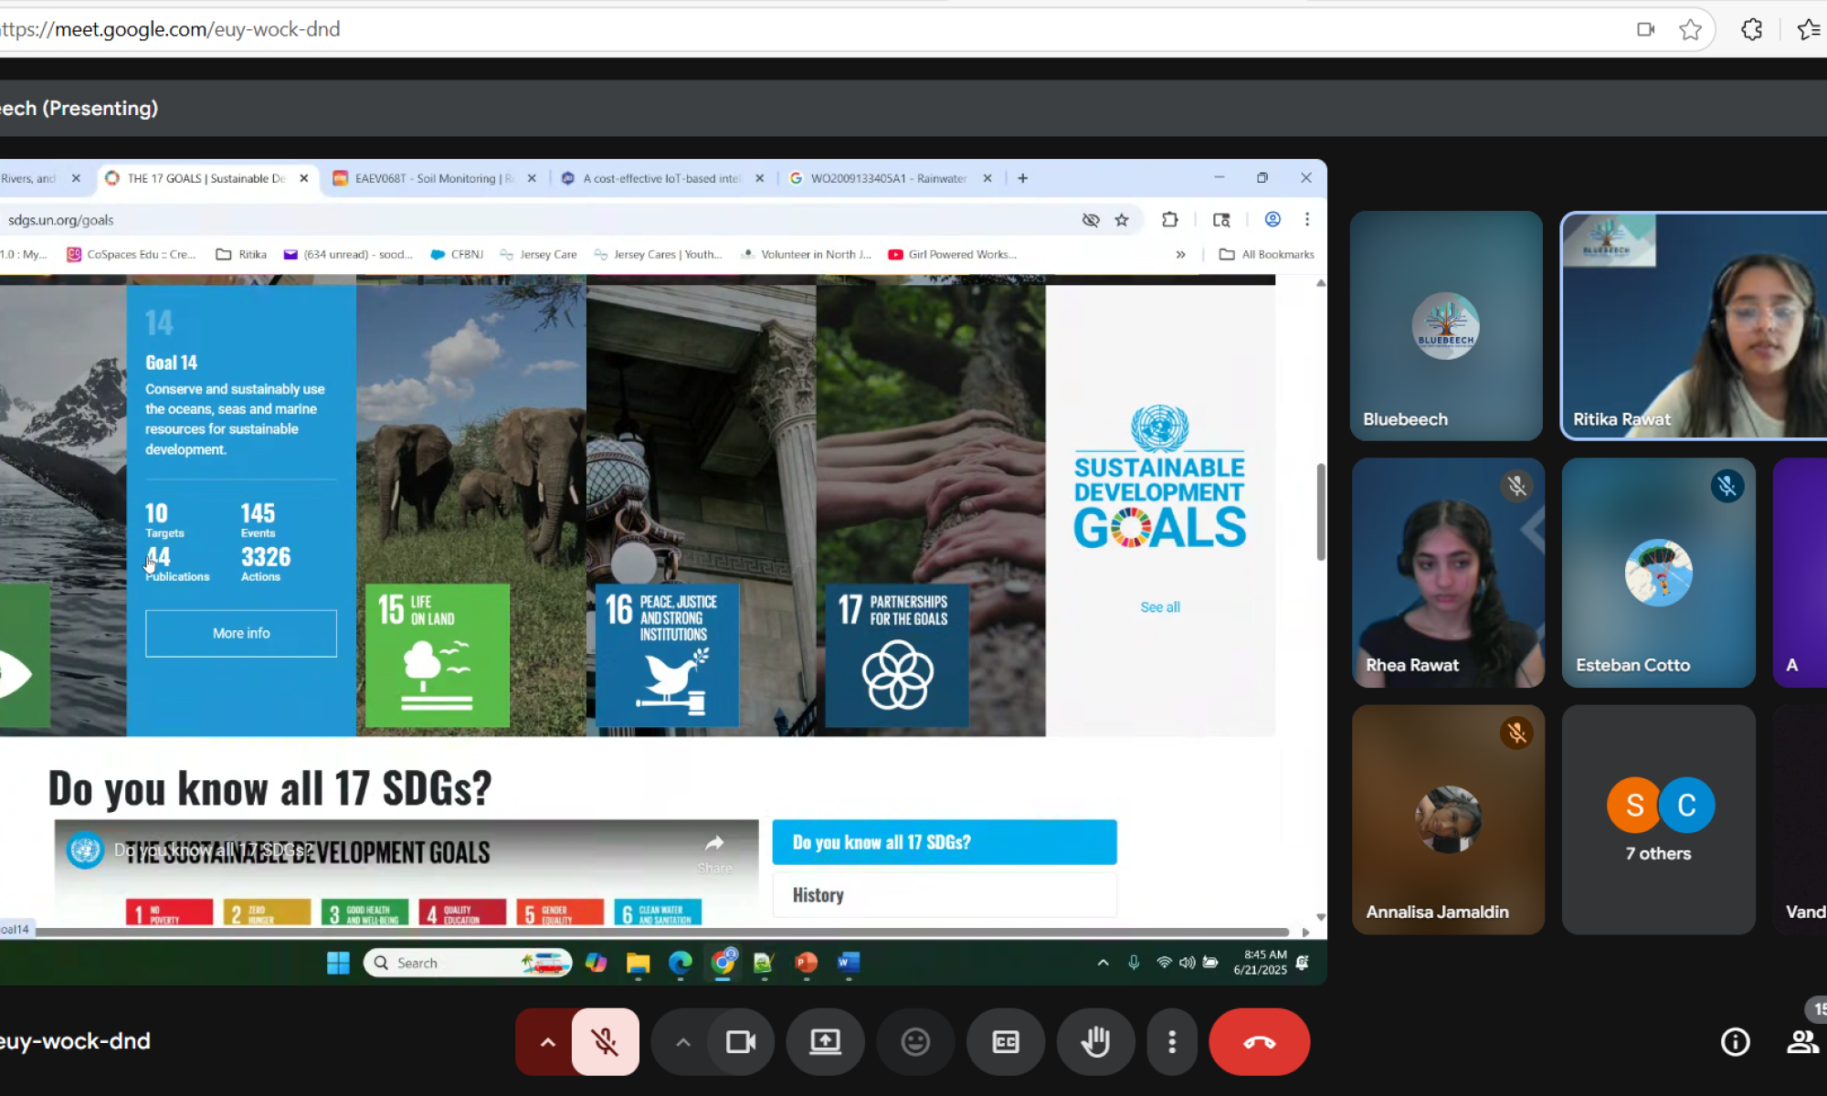Click Share arrow on the SDG video

click(x=714, y=853)
